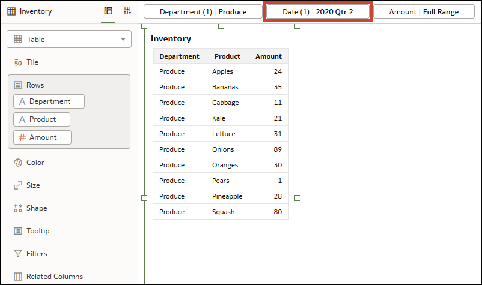Open the Amount Full Range filter
The image size is (482, 285).
[x=424, y=11]
